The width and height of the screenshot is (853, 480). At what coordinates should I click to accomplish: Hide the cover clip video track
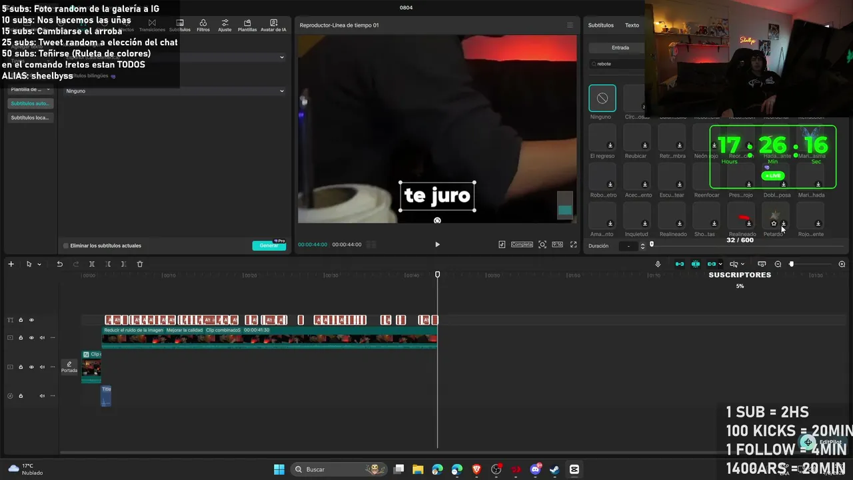click(x=31, y=367)
